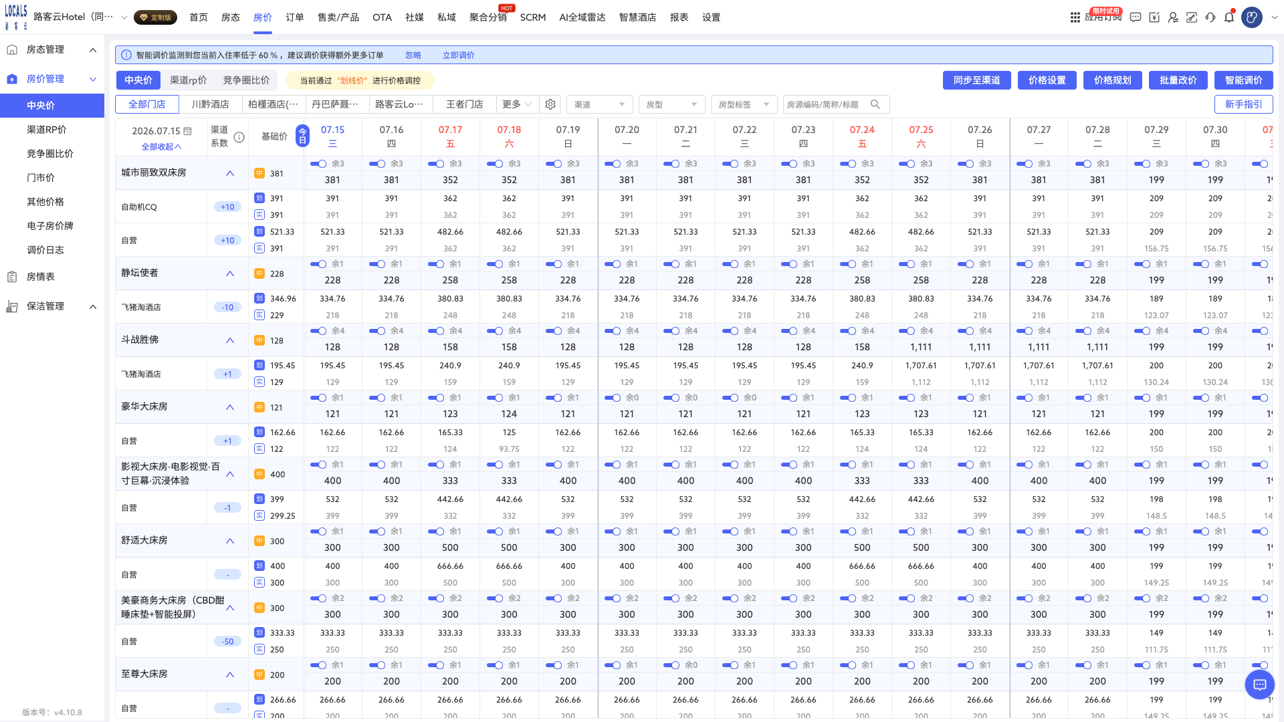This screenshot has width=1284, height=722.
Task: Open the headset customer support icon
Action: [1210, 17]
